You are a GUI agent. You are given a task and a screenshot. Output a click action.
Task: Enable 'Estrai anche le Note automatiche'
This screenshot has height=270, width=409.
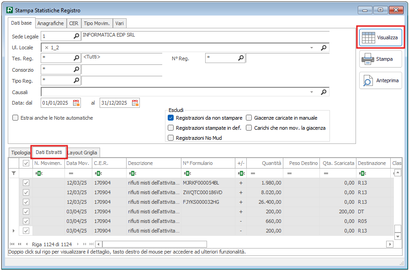pyautogui.click(x=16, y=118)
